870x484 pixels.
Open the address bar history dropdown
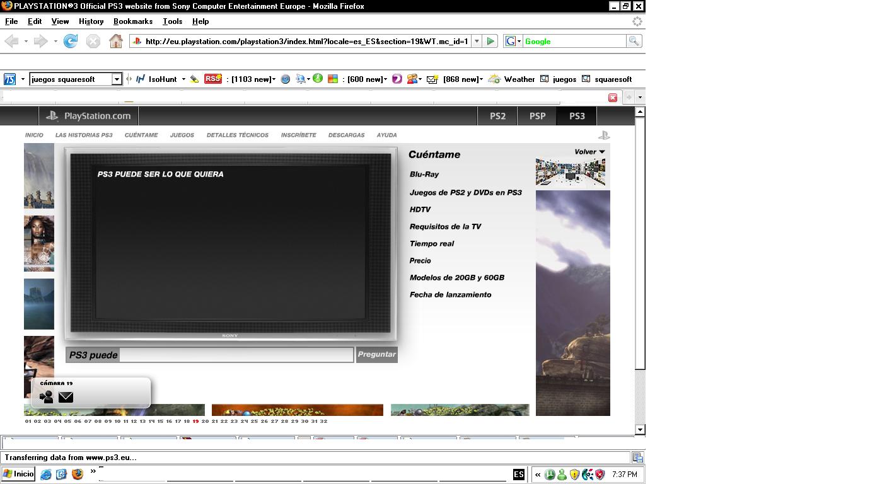pos(477,41)
